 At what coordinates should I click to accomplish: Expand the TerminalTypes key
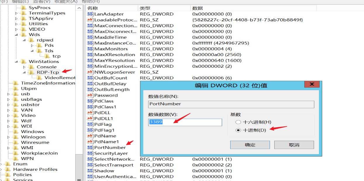click(17, 13)
